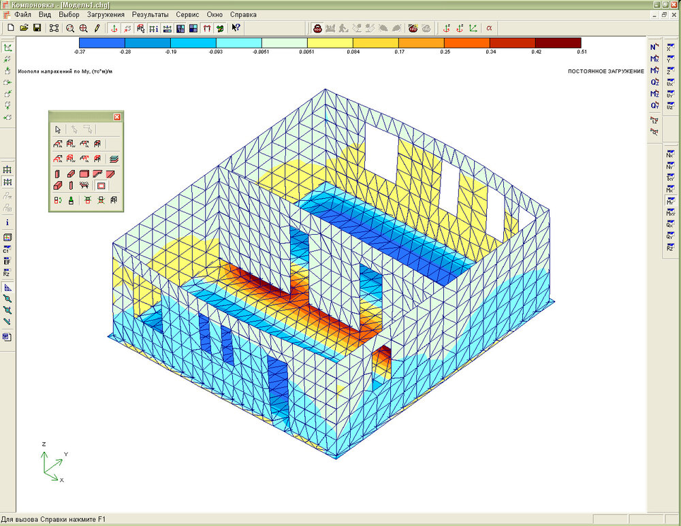Show Qz shear force results icon
Screen dimensions: 681x526
coord(654,82)
